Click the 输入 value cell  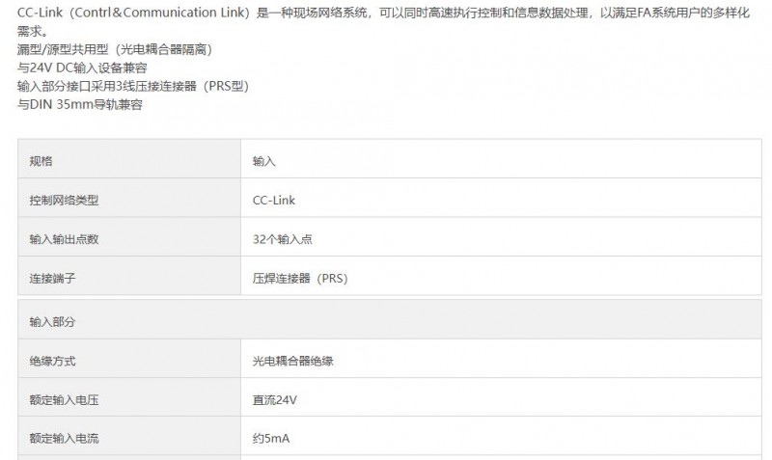(501, 159)
